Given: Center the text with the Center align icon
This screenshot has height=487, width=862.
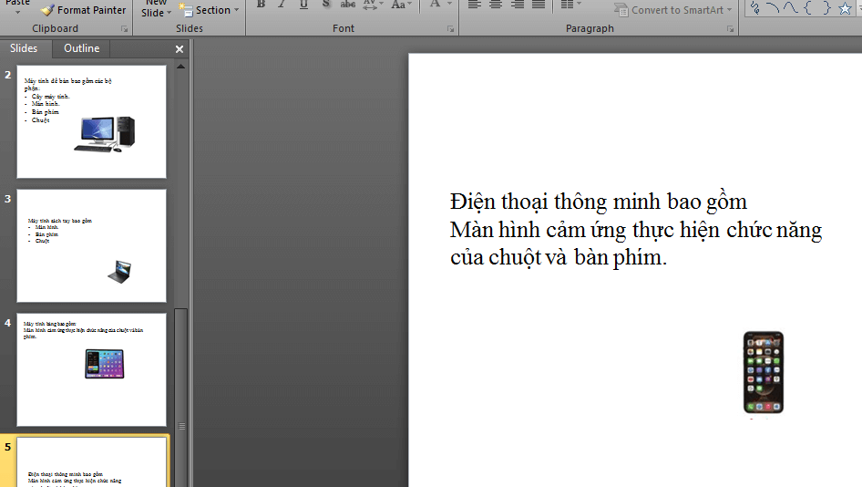Looking at the screenshot, I should 496,5.
